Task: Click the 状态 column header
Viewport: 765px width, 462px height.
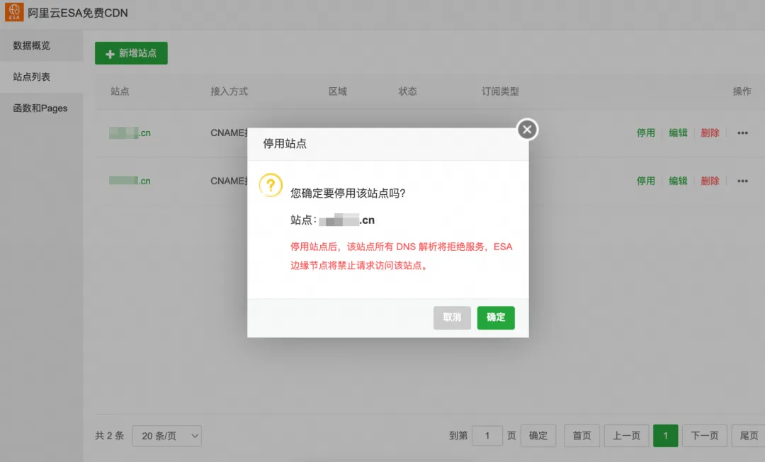Action: [x=407, y=91]
